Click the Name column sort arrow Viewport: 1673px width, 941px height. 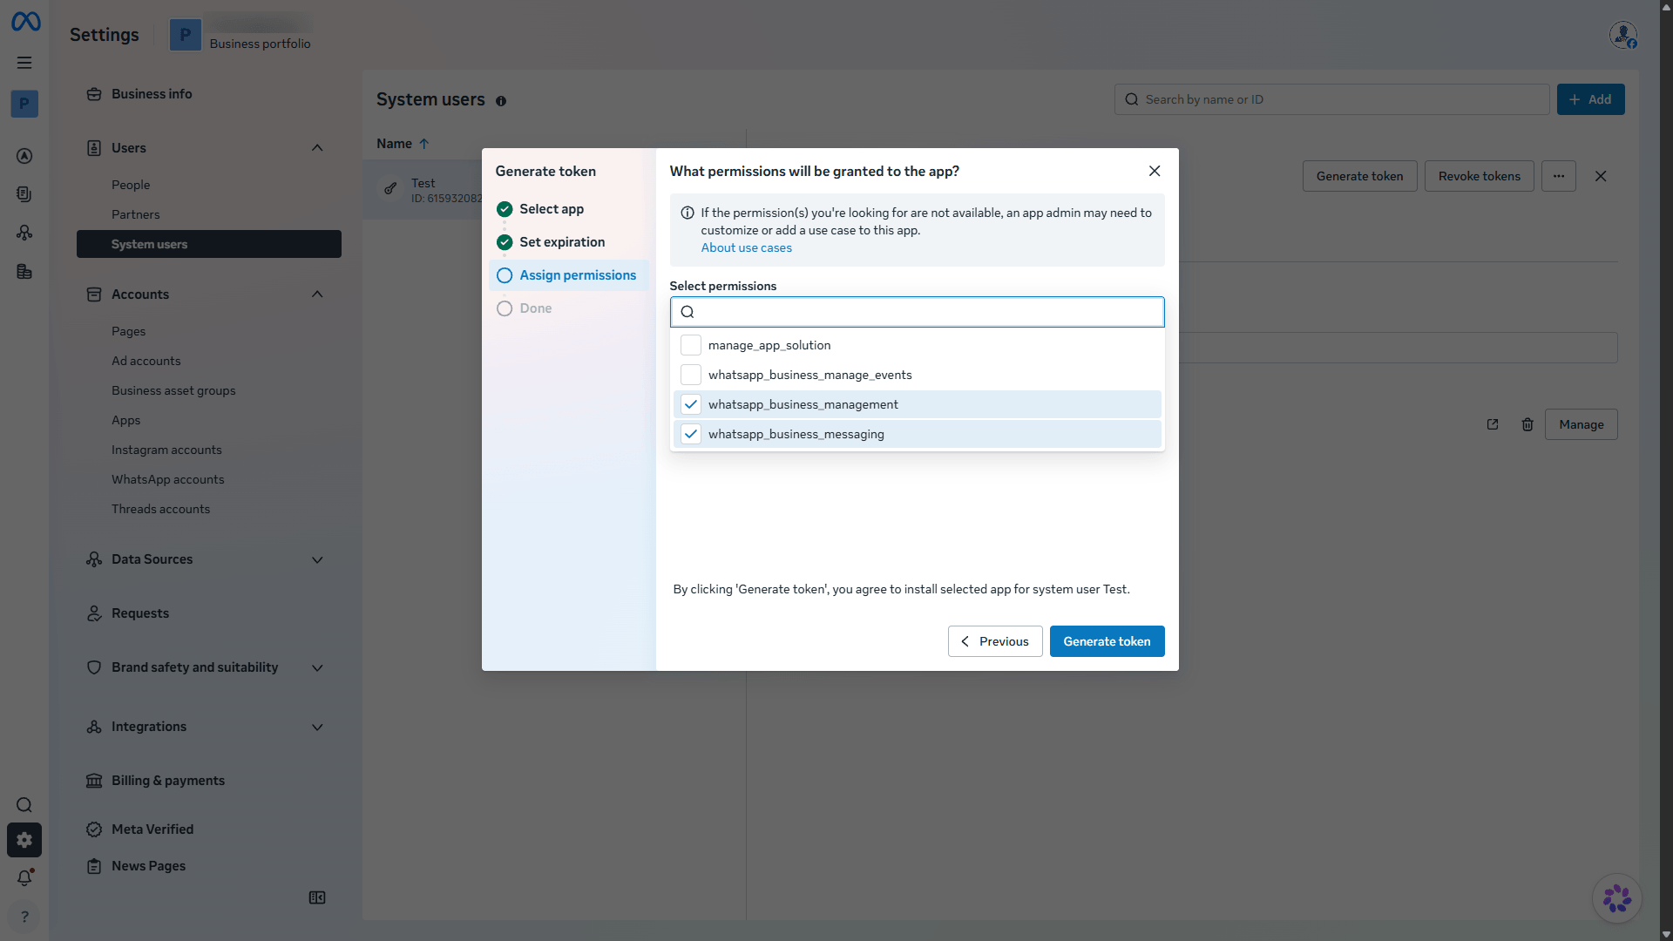pyautogui.click(x=423, y=144)
